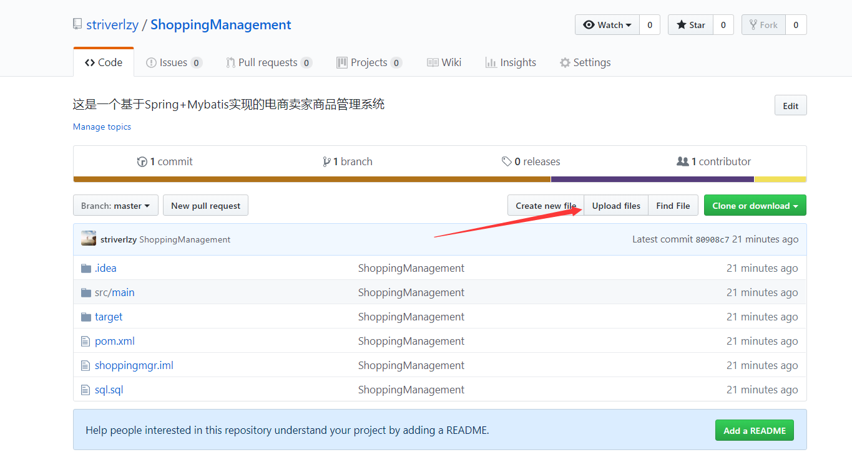This screenshot has height=475, width=852.
Task: Click the Add a README button
Action: coord(755,430)
